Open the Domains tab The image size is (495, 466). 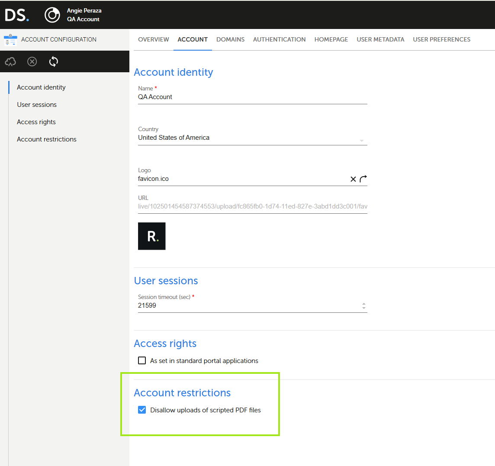click(231, 39)
